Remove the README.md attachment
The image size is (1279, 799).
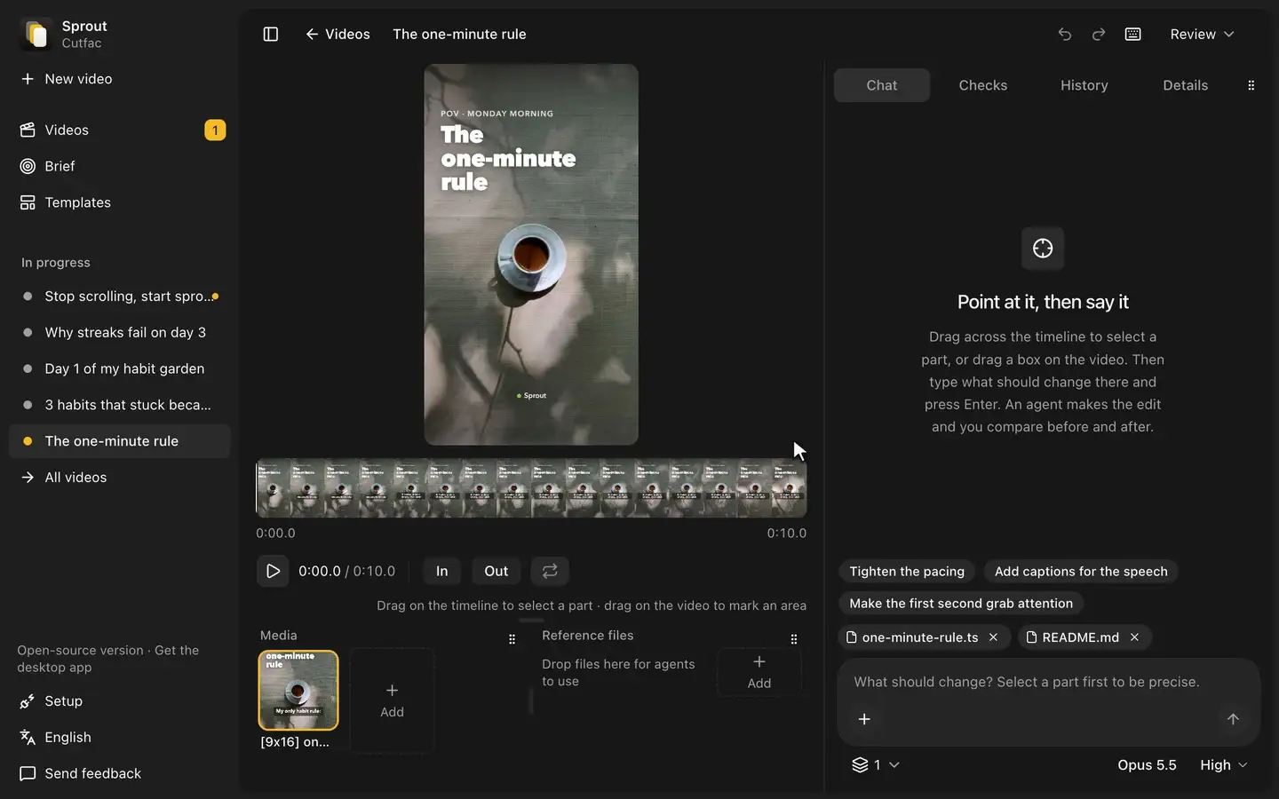[x=1134, y=637]
